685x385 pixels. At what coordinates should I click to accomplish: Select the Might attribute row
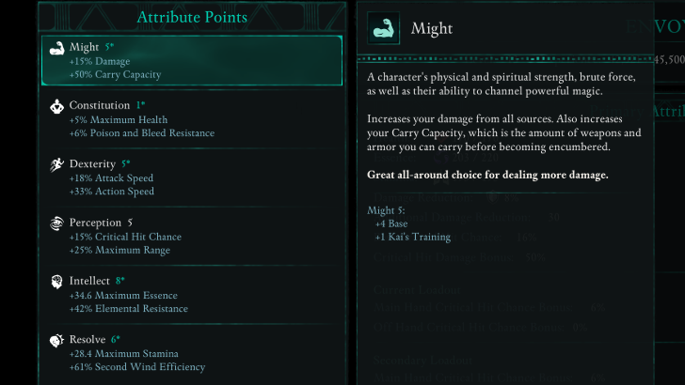(193, 60)
